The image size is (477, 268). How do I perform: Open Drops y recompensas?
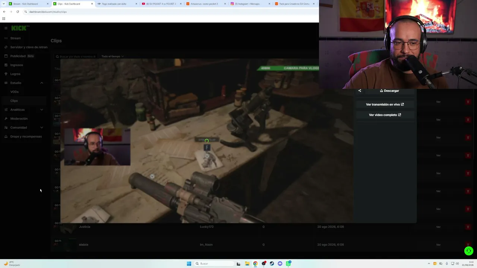click(26, 137)
